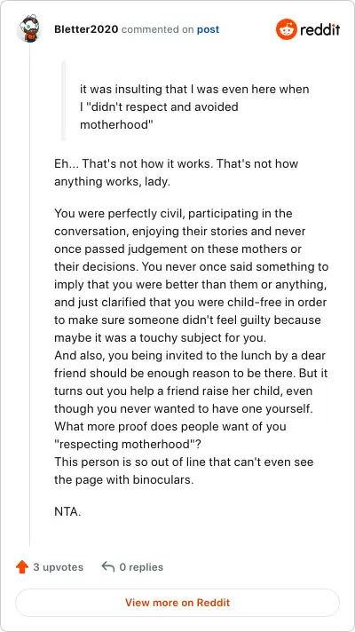Click the sentence mentioning binoculars
Screen dimensions: 355x632
(x=184, y=470)
